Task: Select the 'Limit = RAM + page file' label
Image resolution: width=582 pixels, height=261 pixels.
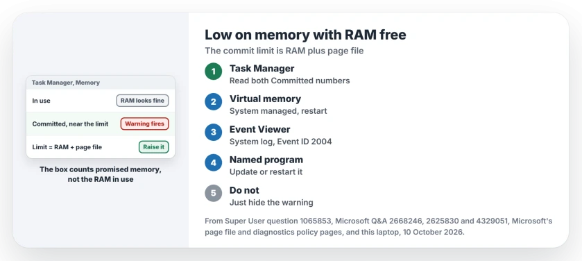Action: click(67, 147)
